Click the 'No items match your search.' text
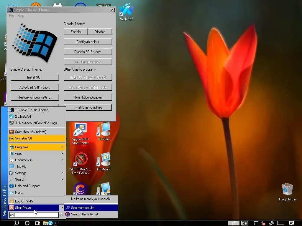The width and height of the screenshot is (302, 226). click(91, 199)
